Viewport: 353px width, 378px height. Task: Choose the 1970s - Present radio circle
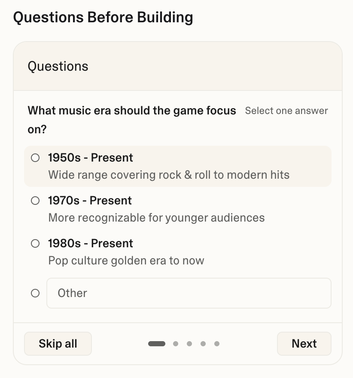click(35, 201)
